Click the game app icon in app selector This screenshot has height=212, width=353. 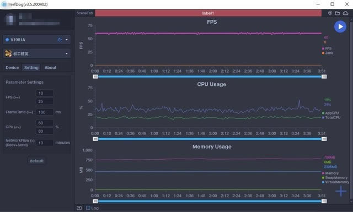click(x=8, y=53)
